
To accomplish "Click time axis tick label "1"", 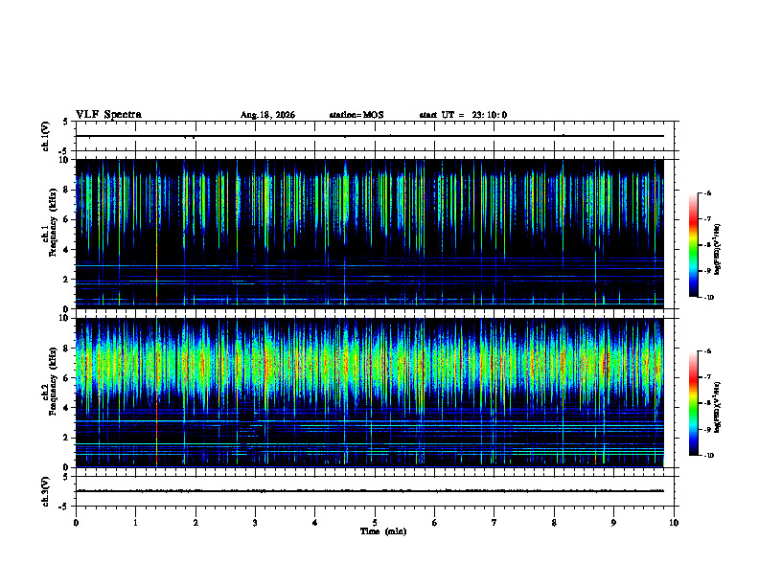I will (x=135, y=523).
